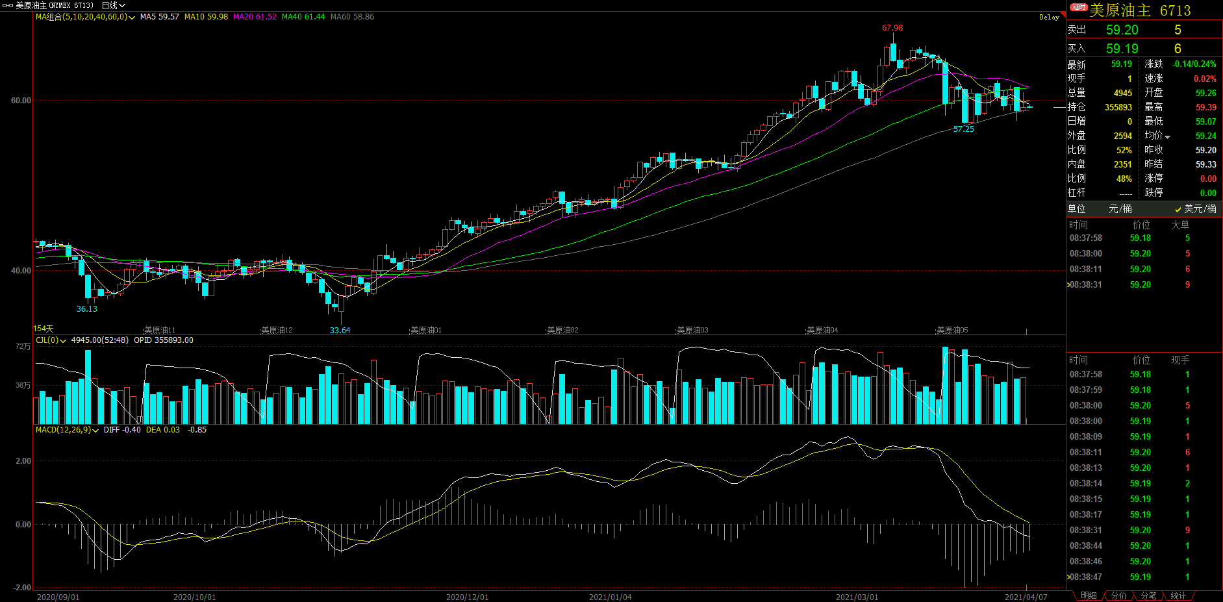The image size is (1223, 602).
Task: Click the 2020/12/01 date on time axis
Action: pyautogui.click(x=467, y=597)
